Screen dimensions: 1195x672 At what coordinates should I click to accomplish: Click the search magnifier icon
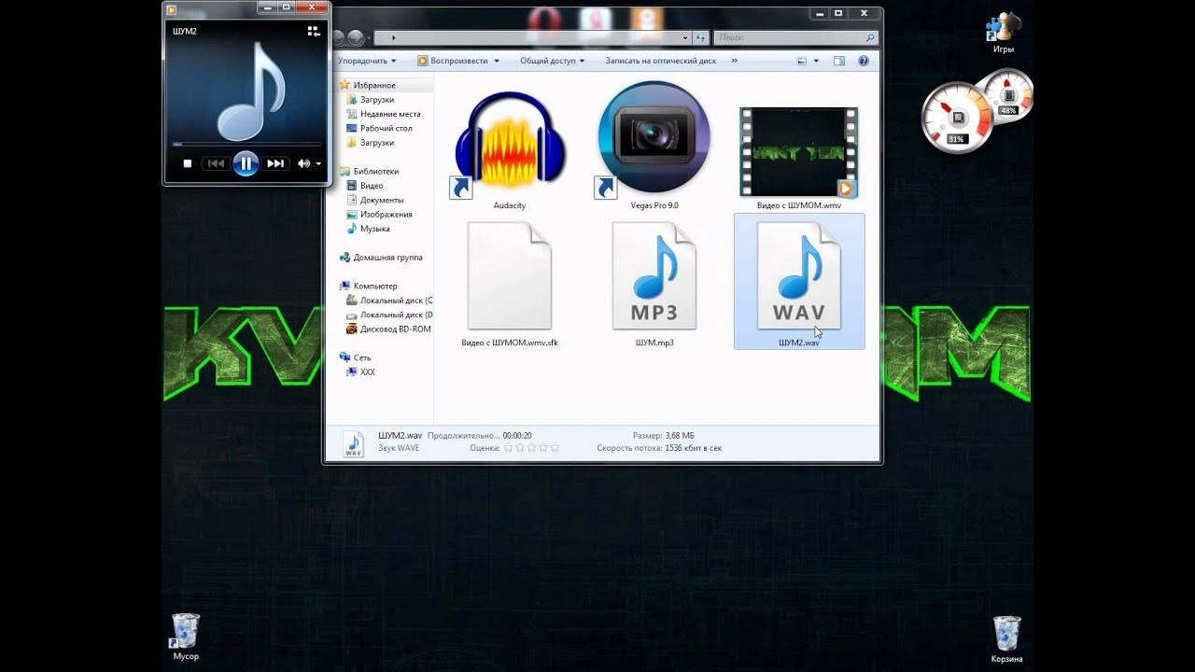coord(871,38)
